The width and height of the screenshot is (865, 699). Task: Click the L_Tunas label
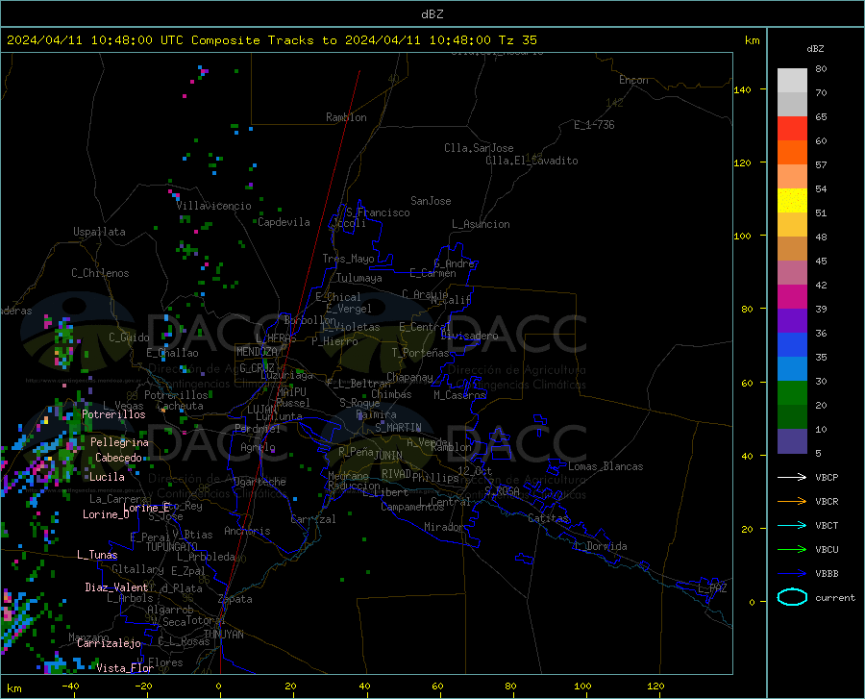tap(97, 555)
